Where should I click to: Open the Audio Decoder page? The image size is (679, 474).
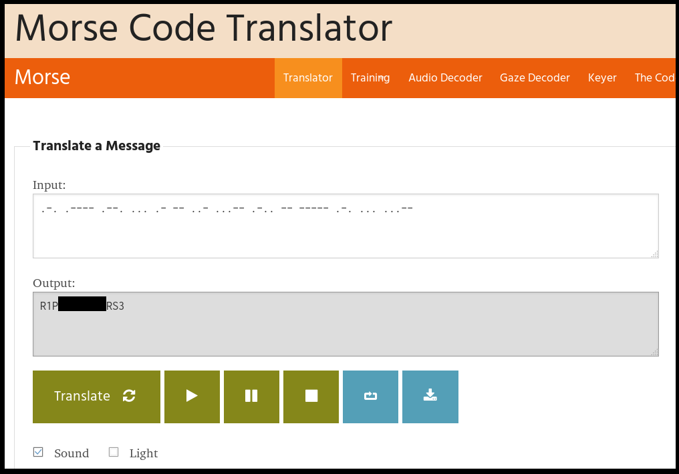click(x=445, y=78)
